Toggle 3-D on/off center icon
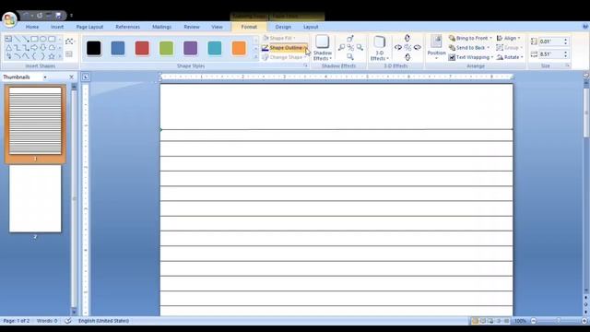Viewport: 590px width, 332px height. 407,47
